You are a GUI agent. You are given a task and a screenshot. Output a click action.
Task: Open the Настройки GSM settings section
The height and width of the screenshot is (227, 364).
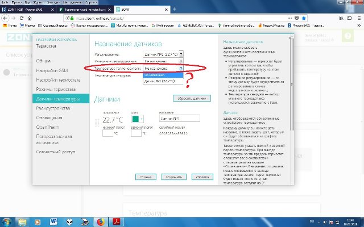click(x=50, y=70)
